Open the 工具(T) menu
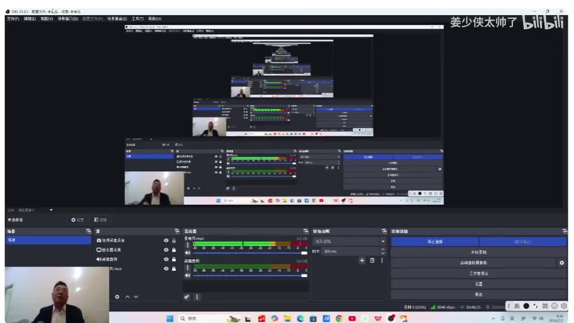574x323 pixels. coord(138,19)
